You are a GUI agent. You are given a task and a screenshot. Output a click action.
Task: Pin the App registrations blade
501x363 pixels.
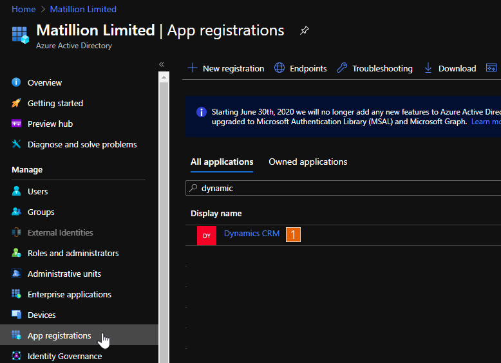pos(304,31)
